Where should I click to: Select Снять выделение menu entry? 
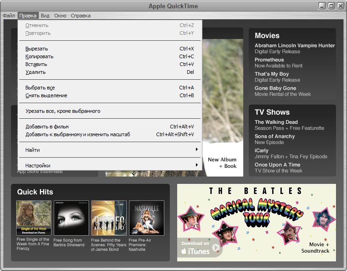pos(110,95)
